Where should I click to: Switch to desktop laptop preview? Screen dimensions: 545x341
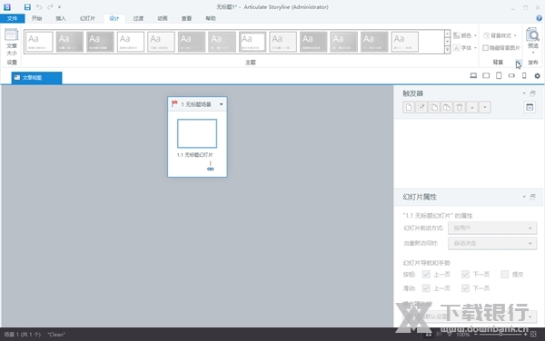coord(473,75)
